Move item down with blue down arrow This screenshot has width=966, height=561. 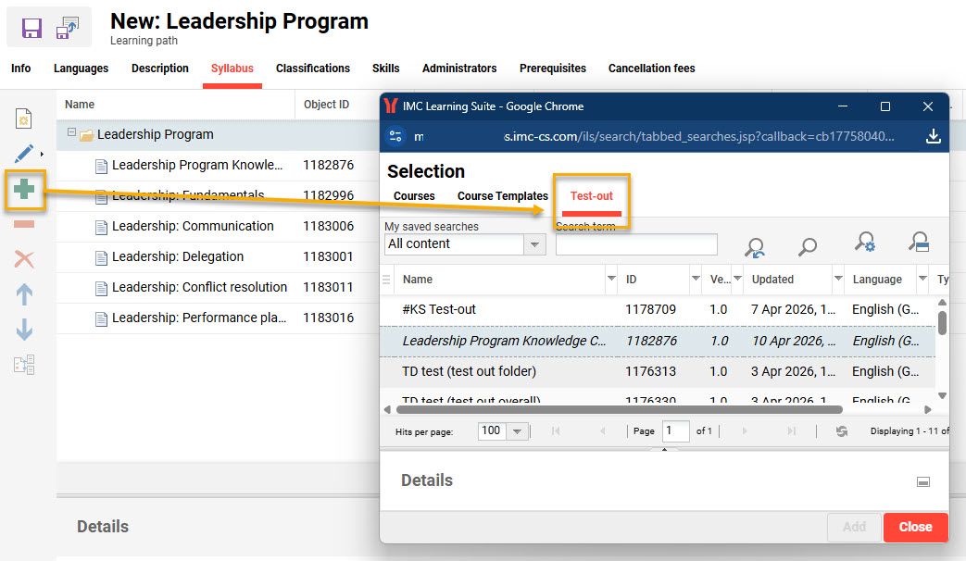pos(25,329)
